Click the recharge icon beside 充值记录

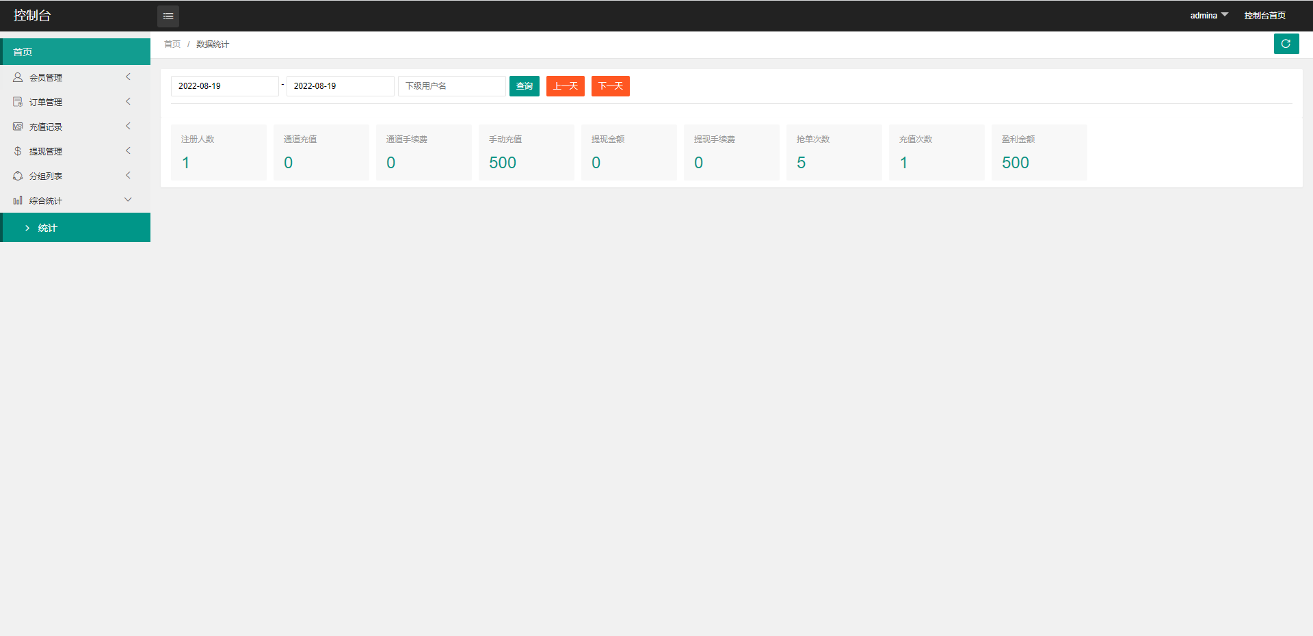(18, 127)
